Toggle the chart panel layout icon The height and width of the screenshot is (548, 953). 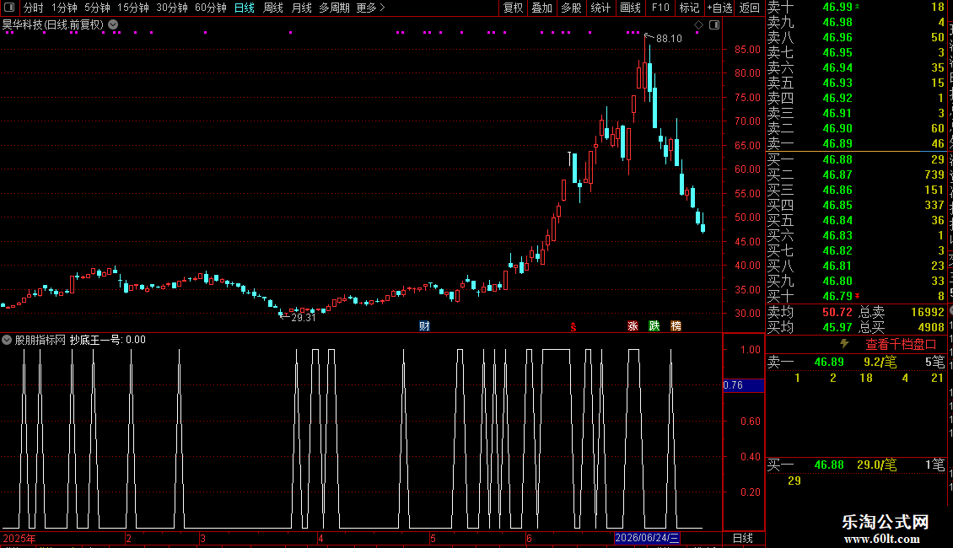click(714, 25)
